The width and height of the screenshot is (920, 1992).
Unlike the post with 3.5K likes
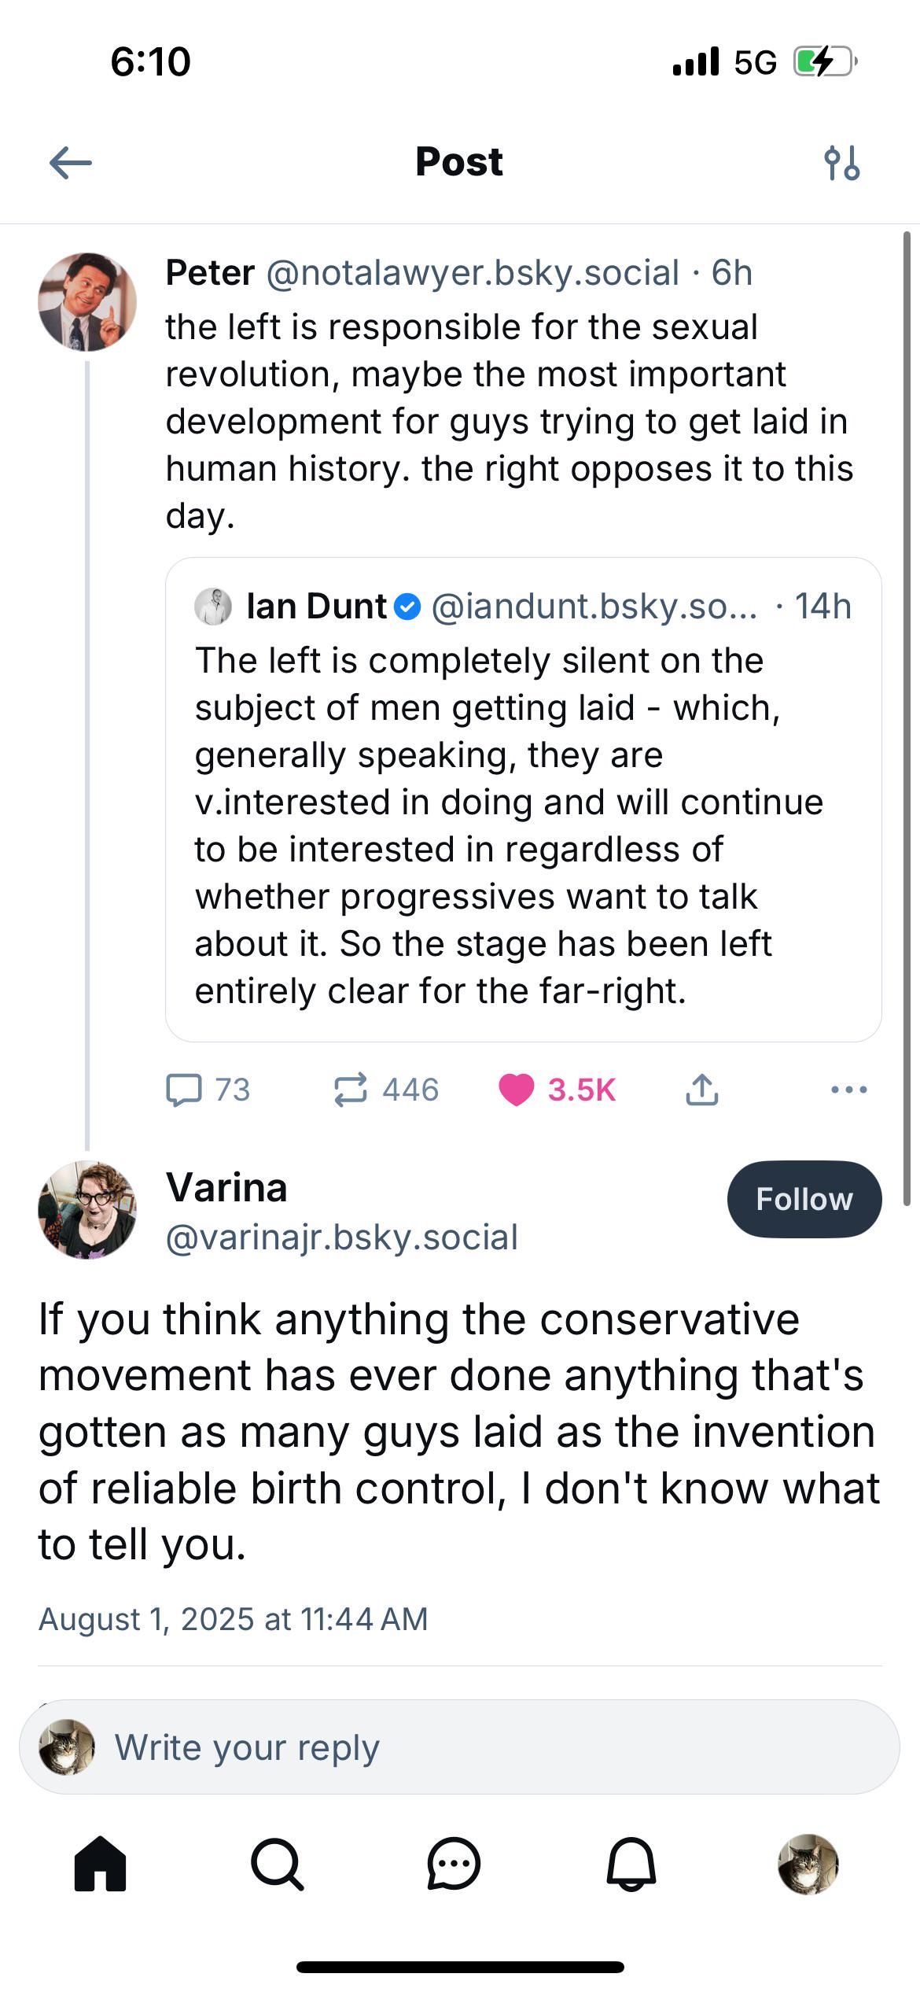[558, 1090]
